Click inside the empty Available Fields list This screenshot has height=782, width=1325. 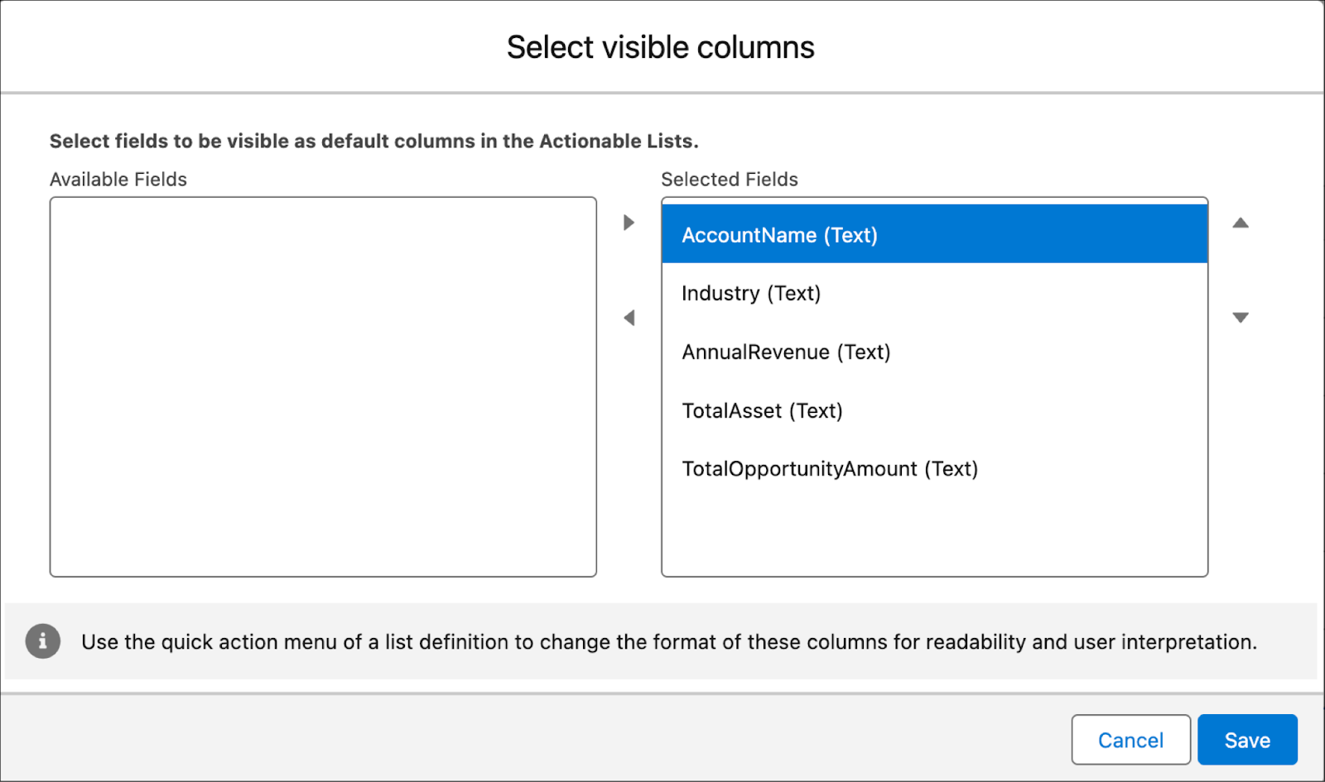tap(323, 386)
